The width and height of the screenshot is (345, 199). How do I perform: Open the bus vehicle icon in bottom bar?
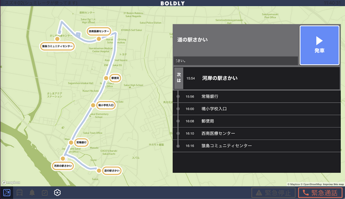[x=19, y=193]
